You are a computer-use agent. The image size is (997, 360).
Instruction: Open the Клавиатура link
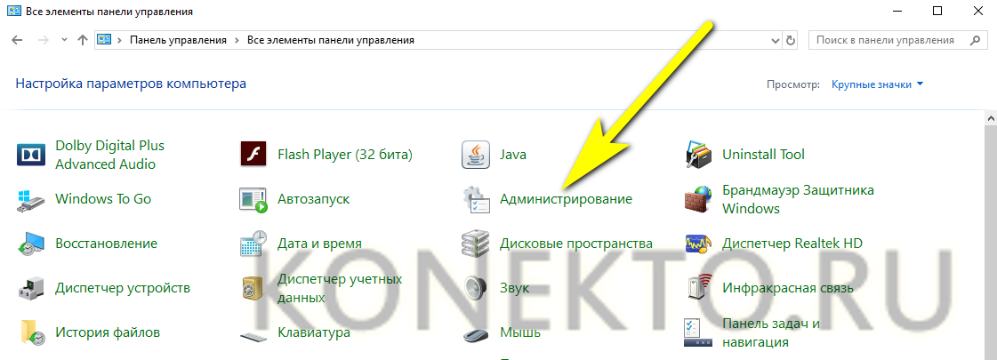(314, 332)
